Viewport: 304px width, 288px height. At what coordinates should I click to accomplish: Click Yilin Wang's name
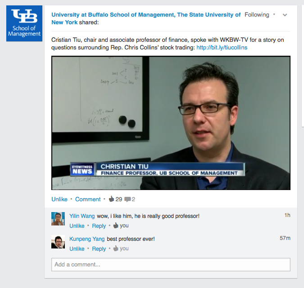(82, 216)
